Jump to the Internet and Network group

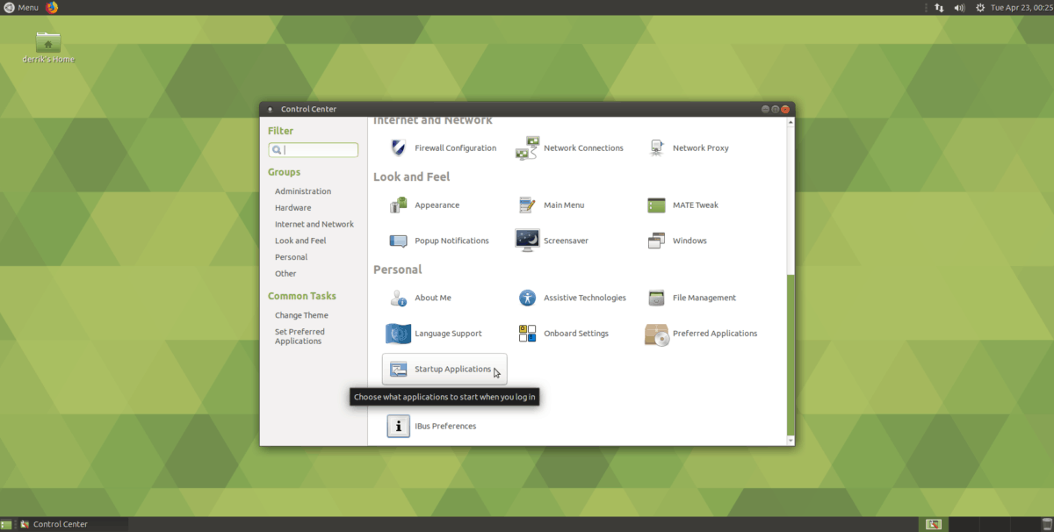[314, 225]
